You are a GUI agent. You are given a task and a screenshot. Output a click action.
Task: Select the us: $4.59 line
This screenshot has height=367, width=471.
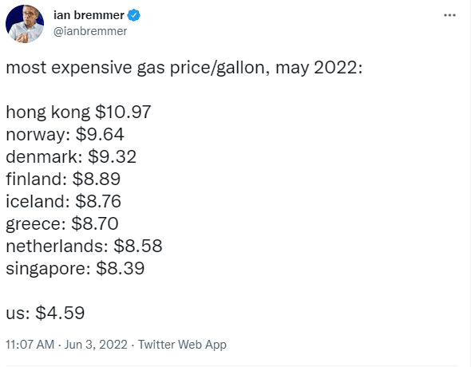45,313
